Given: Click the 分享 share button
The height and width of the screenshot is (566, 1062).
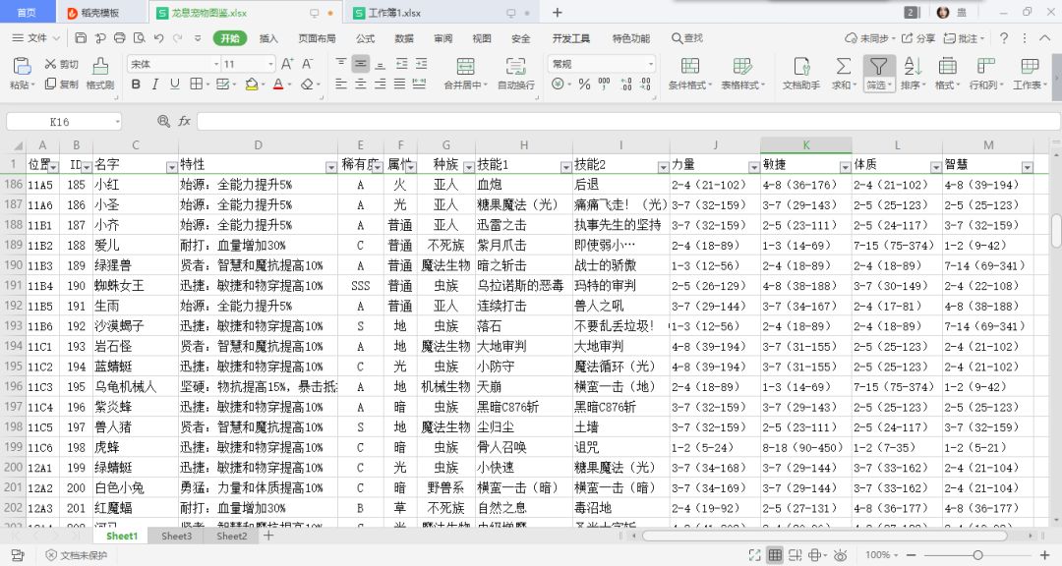Looking at the screenshot, I should pyautogui.click(x=918, y=38).
